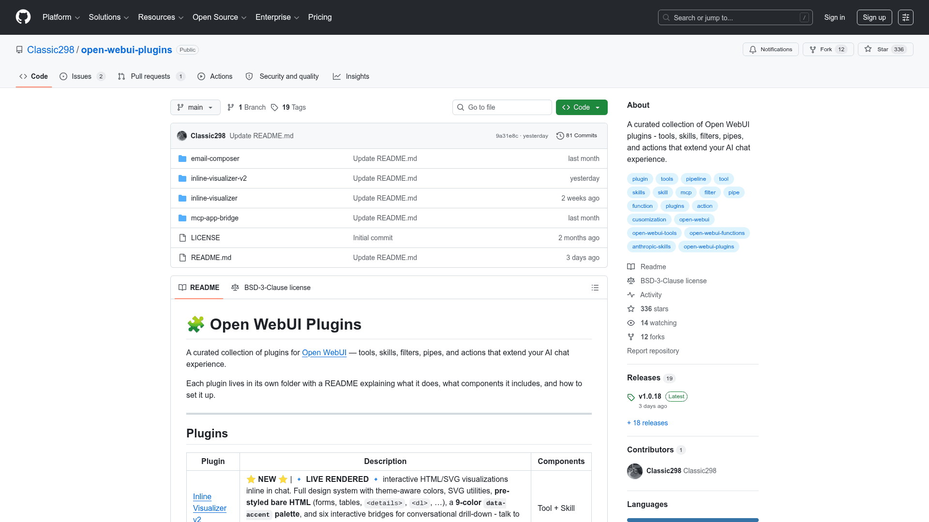Open Classic298 avatar in latest commit
The image size is (929, 522).
pos(182,136)
